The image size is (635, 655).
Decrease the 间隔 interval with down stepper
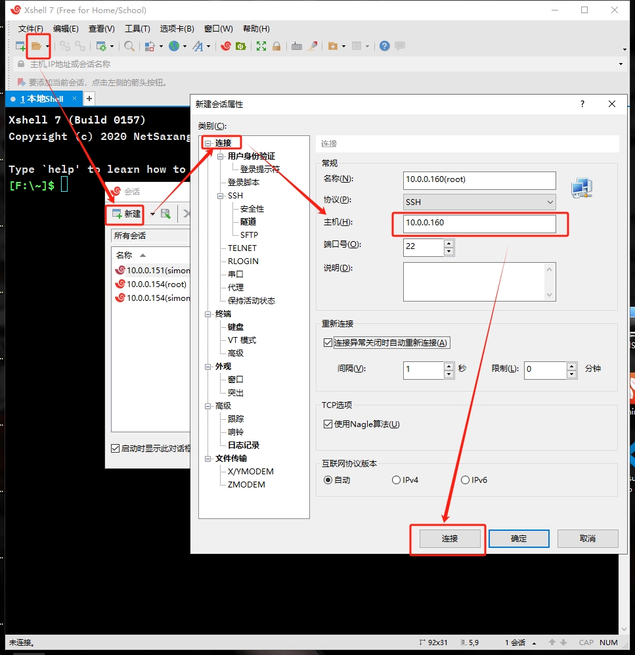(x=449, y=374)
